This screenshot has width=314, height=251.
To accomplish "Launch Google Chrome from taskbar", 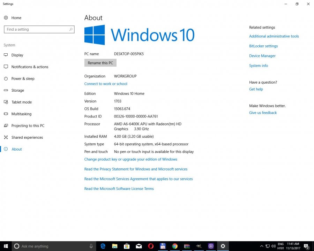I will pos(175,246).
